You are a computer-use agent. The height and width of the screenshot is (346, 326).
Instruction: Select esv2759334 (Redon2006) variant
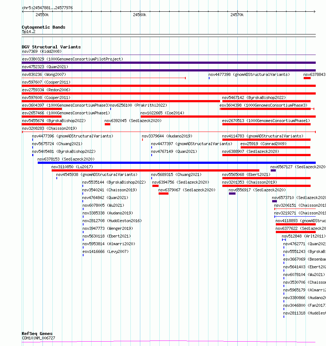coord(46,90)
